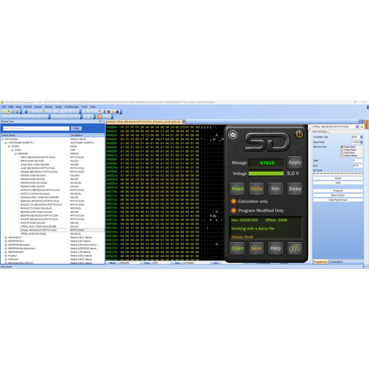Click the device tree search box

[x=36, y=128]
